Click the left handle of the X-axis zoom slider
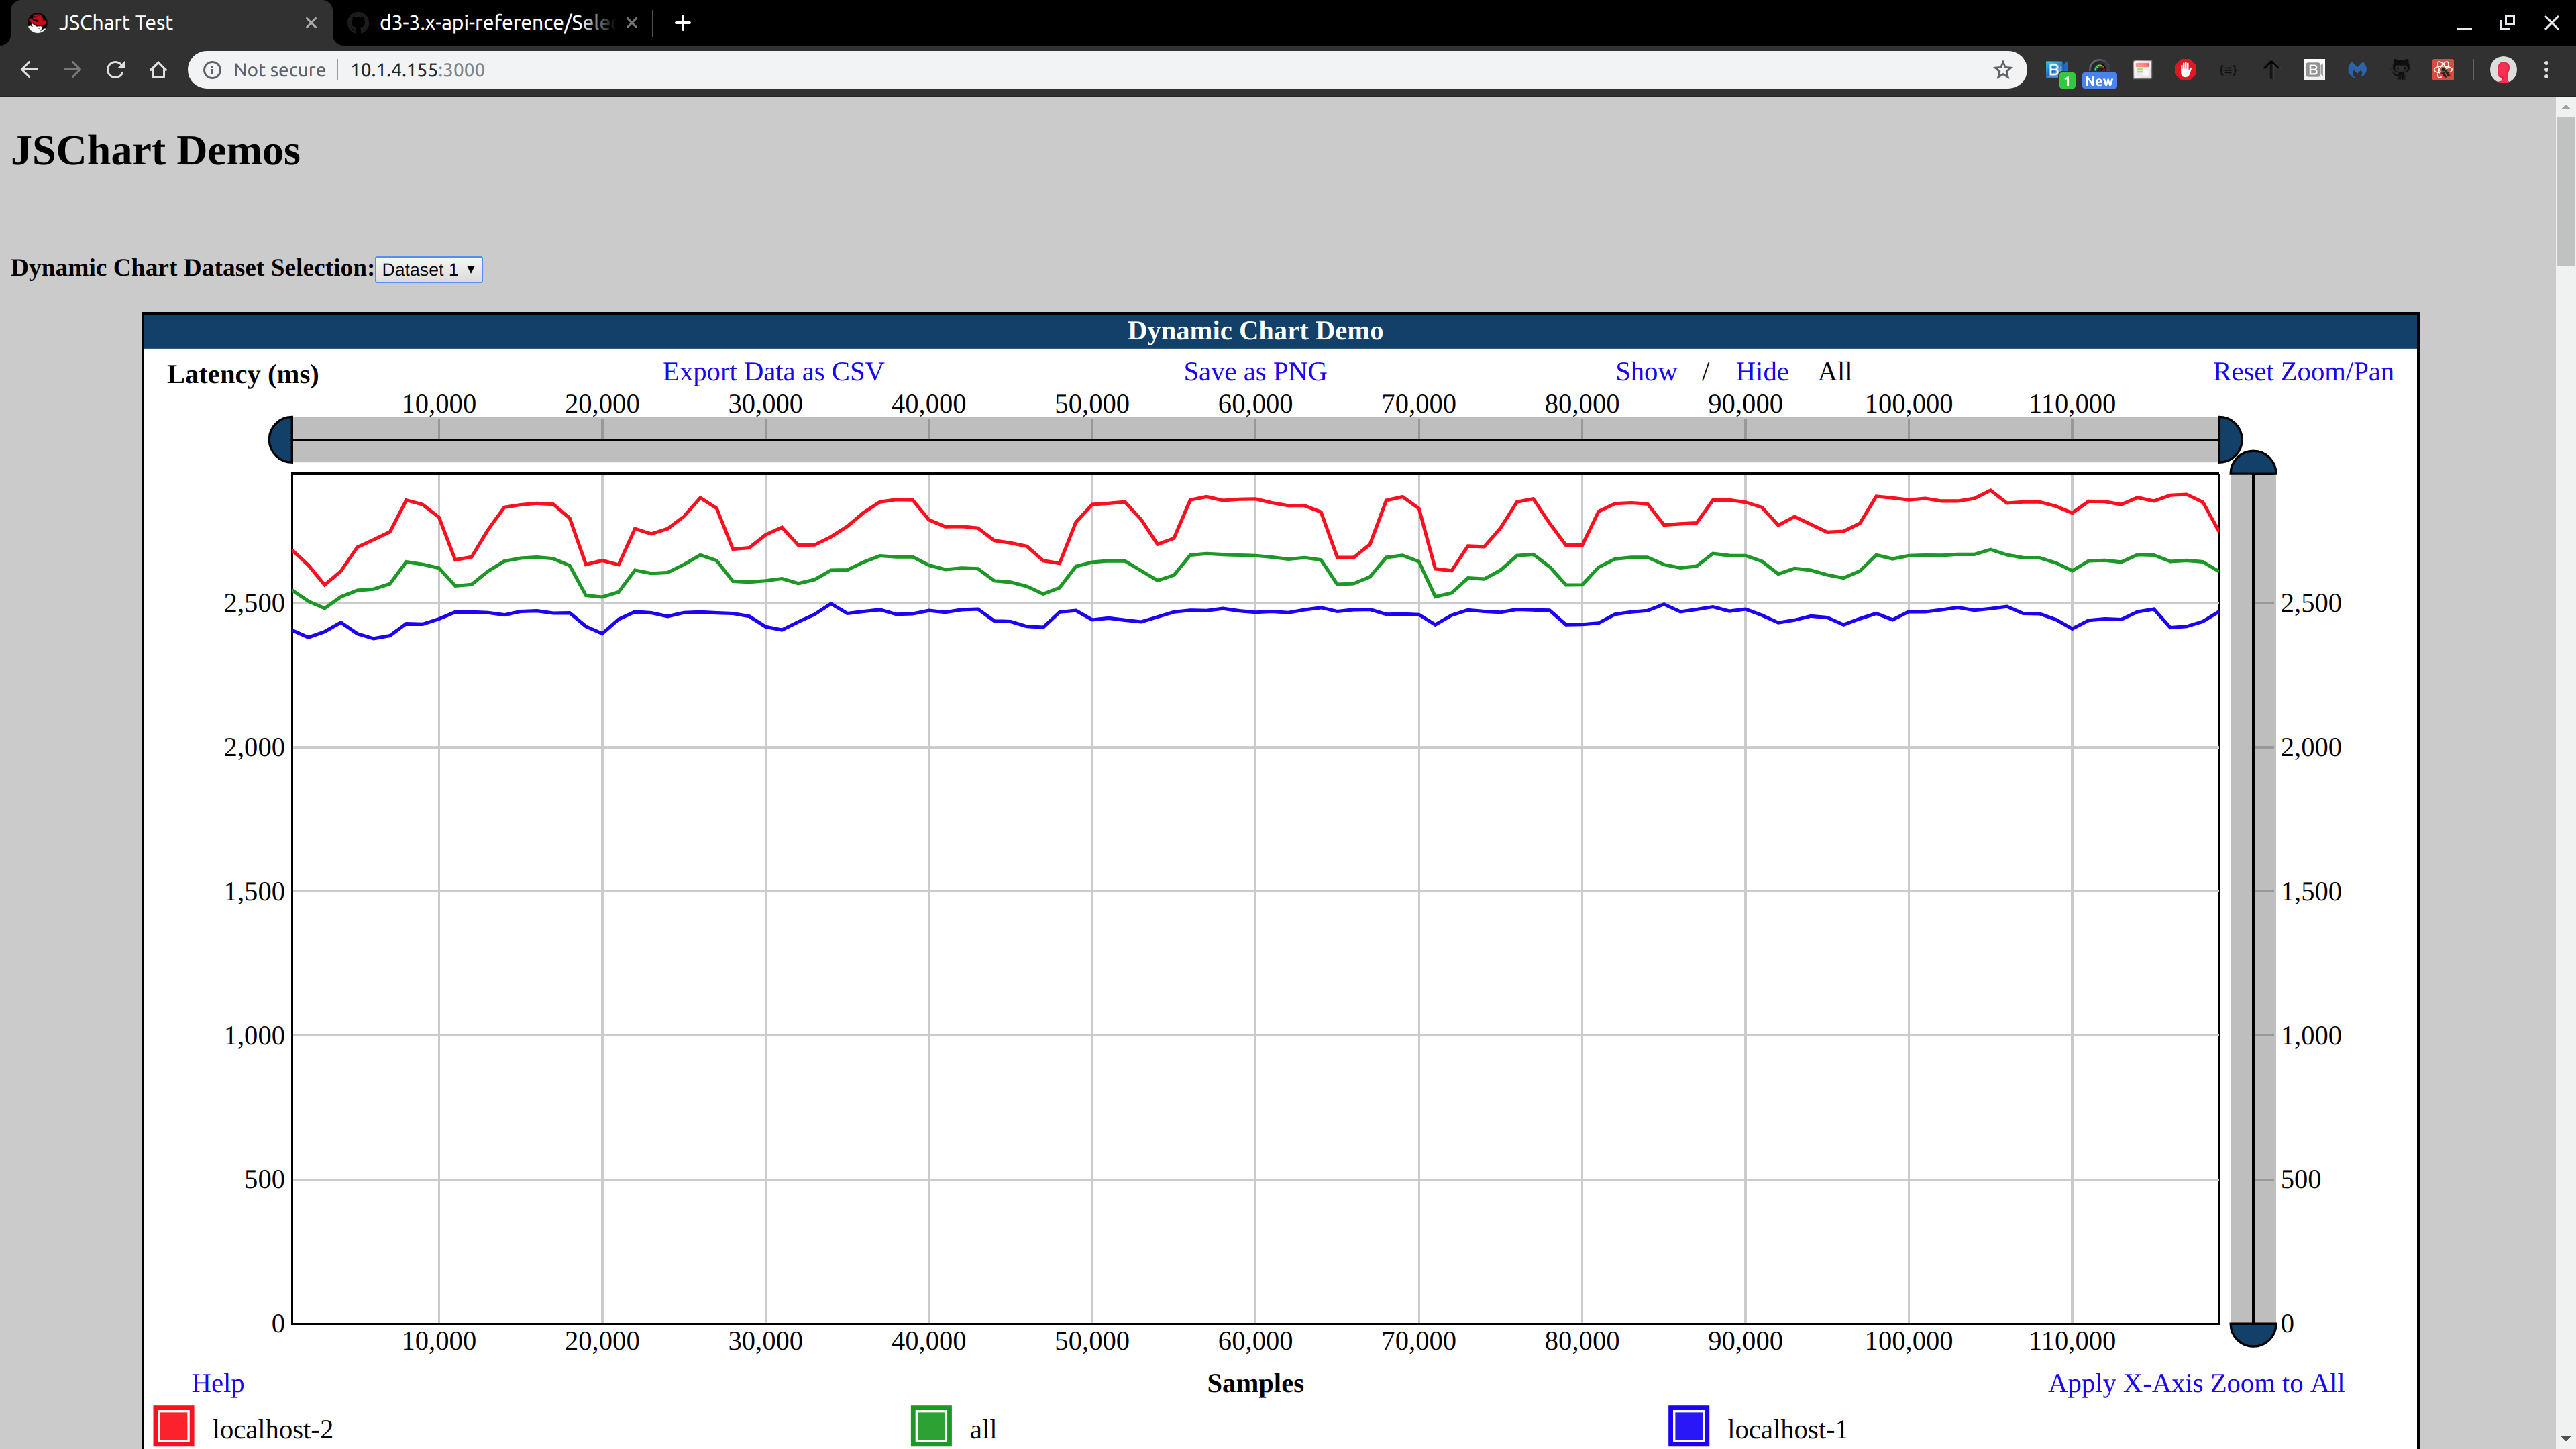Image resolution: width=2576 pixels, height=1449 pixels. coord(282,440)
